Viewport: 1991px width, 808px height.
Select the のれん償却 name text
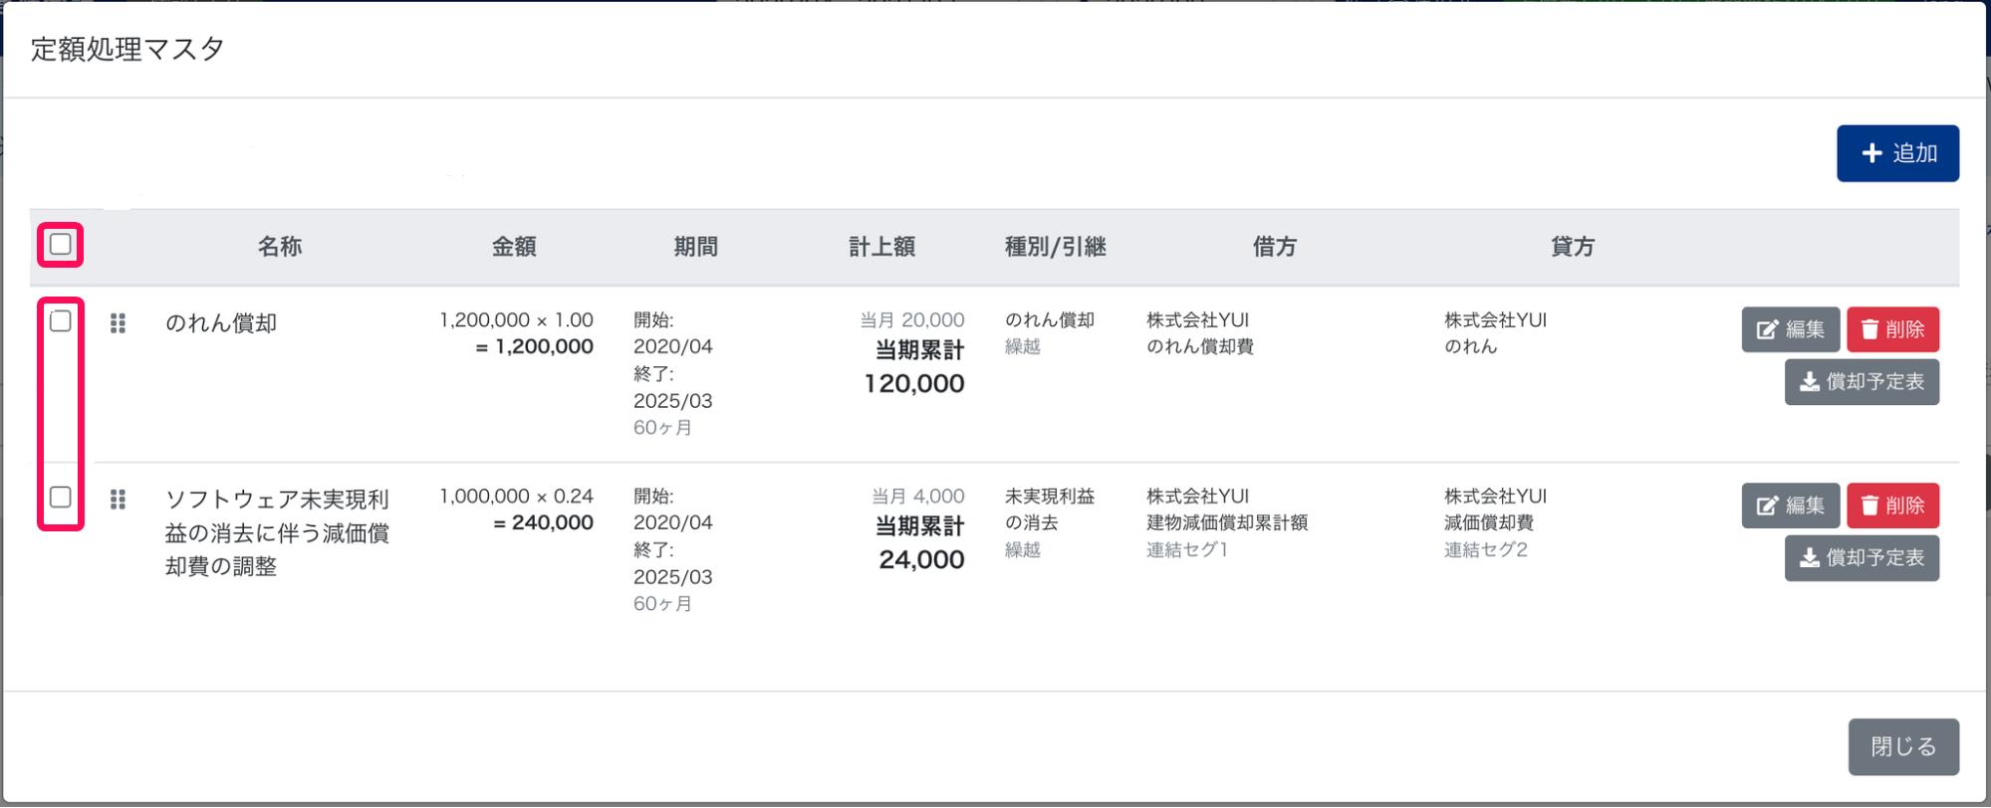[221, 323]
